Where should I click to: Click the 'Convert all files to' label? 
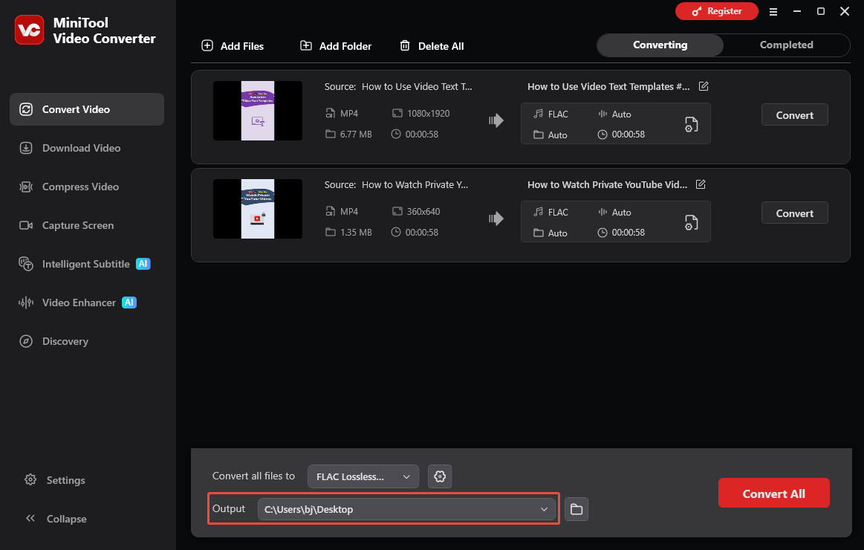[x=253, y=476]
